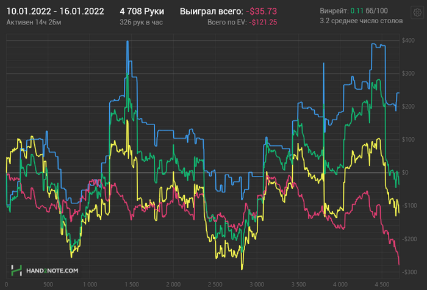Viewport: 427px width, 290px height.
Task: Click the $200 y-axis label
Action: tap(408, 107)
